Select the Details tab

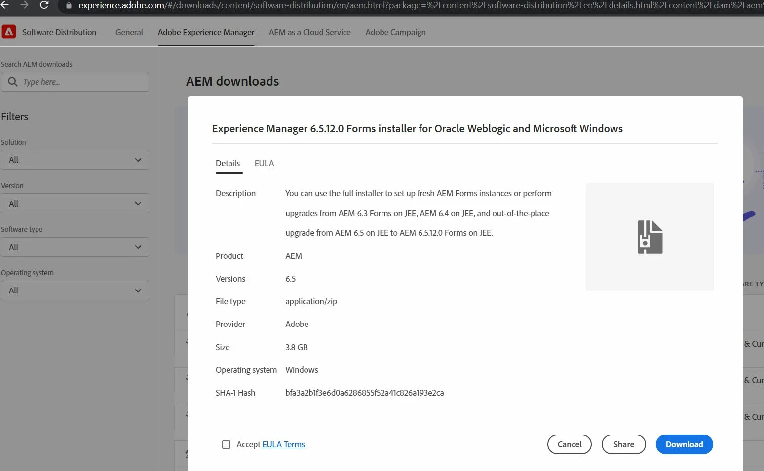pos(228,163)
